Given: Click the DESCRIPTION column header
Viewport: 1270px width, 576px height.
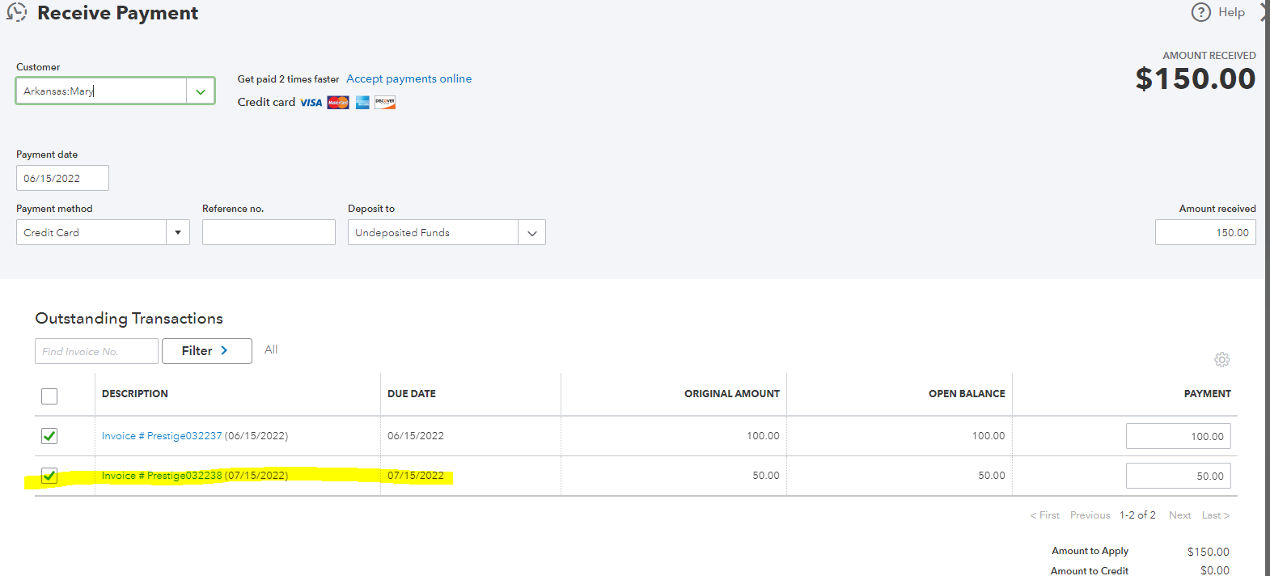Looking at the screenshot, I should [135, 394].
